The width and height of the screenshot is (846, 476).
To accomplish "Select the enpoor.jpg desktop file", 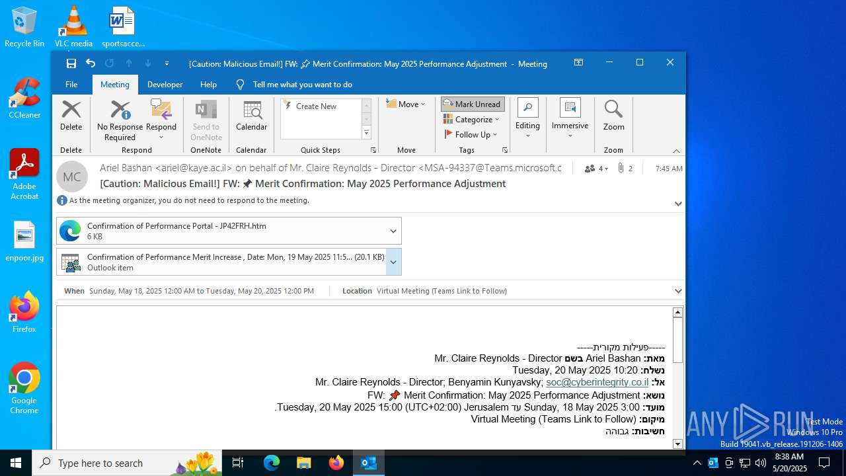I will point(24,241).
